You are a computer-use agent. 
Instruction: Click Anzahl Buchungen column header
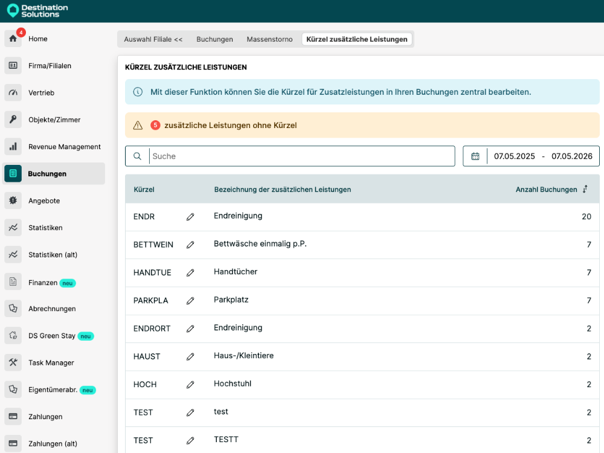click(x=546, y=189)
